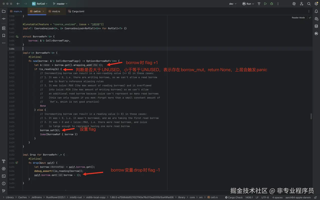Click the core breadcrumb segment

(x=192, y=197)
